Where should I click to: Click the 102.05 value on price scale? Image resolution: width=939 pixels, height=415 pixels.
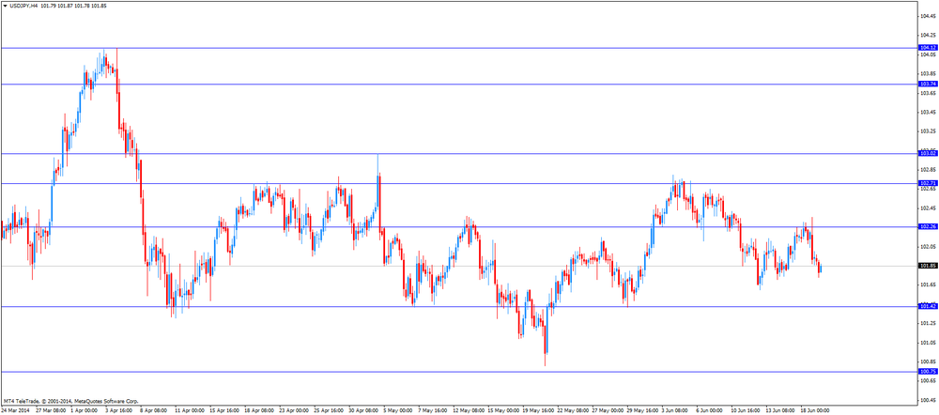tap(929, 247)
